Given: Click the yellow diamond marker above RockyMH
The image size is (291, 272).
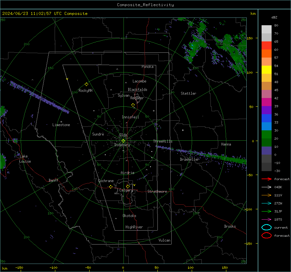Looking at the screenshot, I should click(x=86, y=84).
